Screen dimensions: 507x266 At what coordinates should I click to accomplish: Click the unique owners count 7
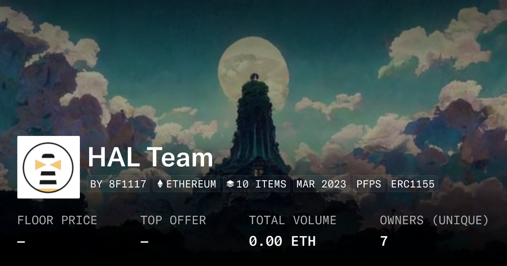pos(384,242)
